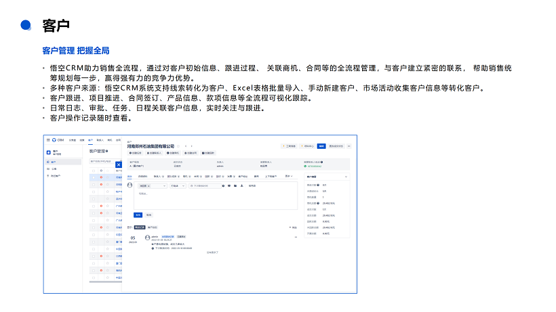
Task: Switch to the 团队成员 detail tab
Action: (174, 176)
